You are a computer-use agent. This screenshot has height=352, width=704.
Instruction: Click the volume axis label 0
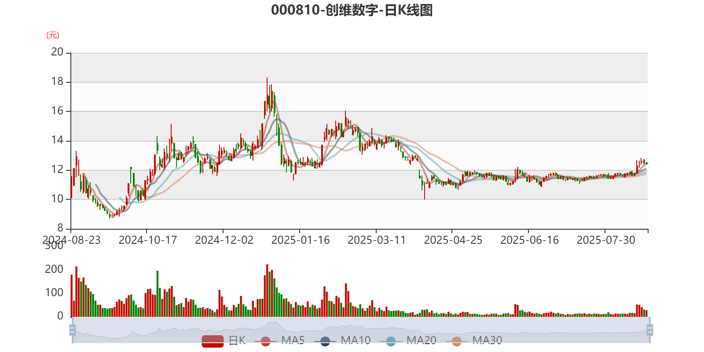(60, 316)
